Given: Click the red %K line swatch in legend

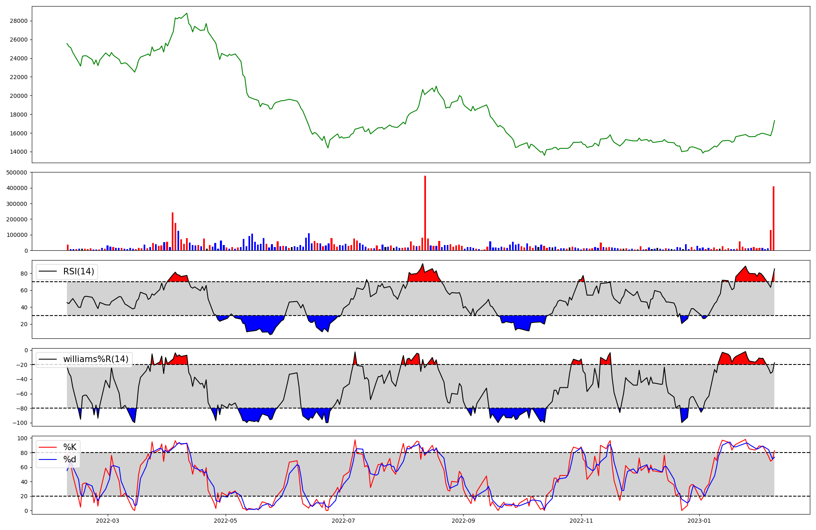Looking at the screenshot, I should click(48, 447).
